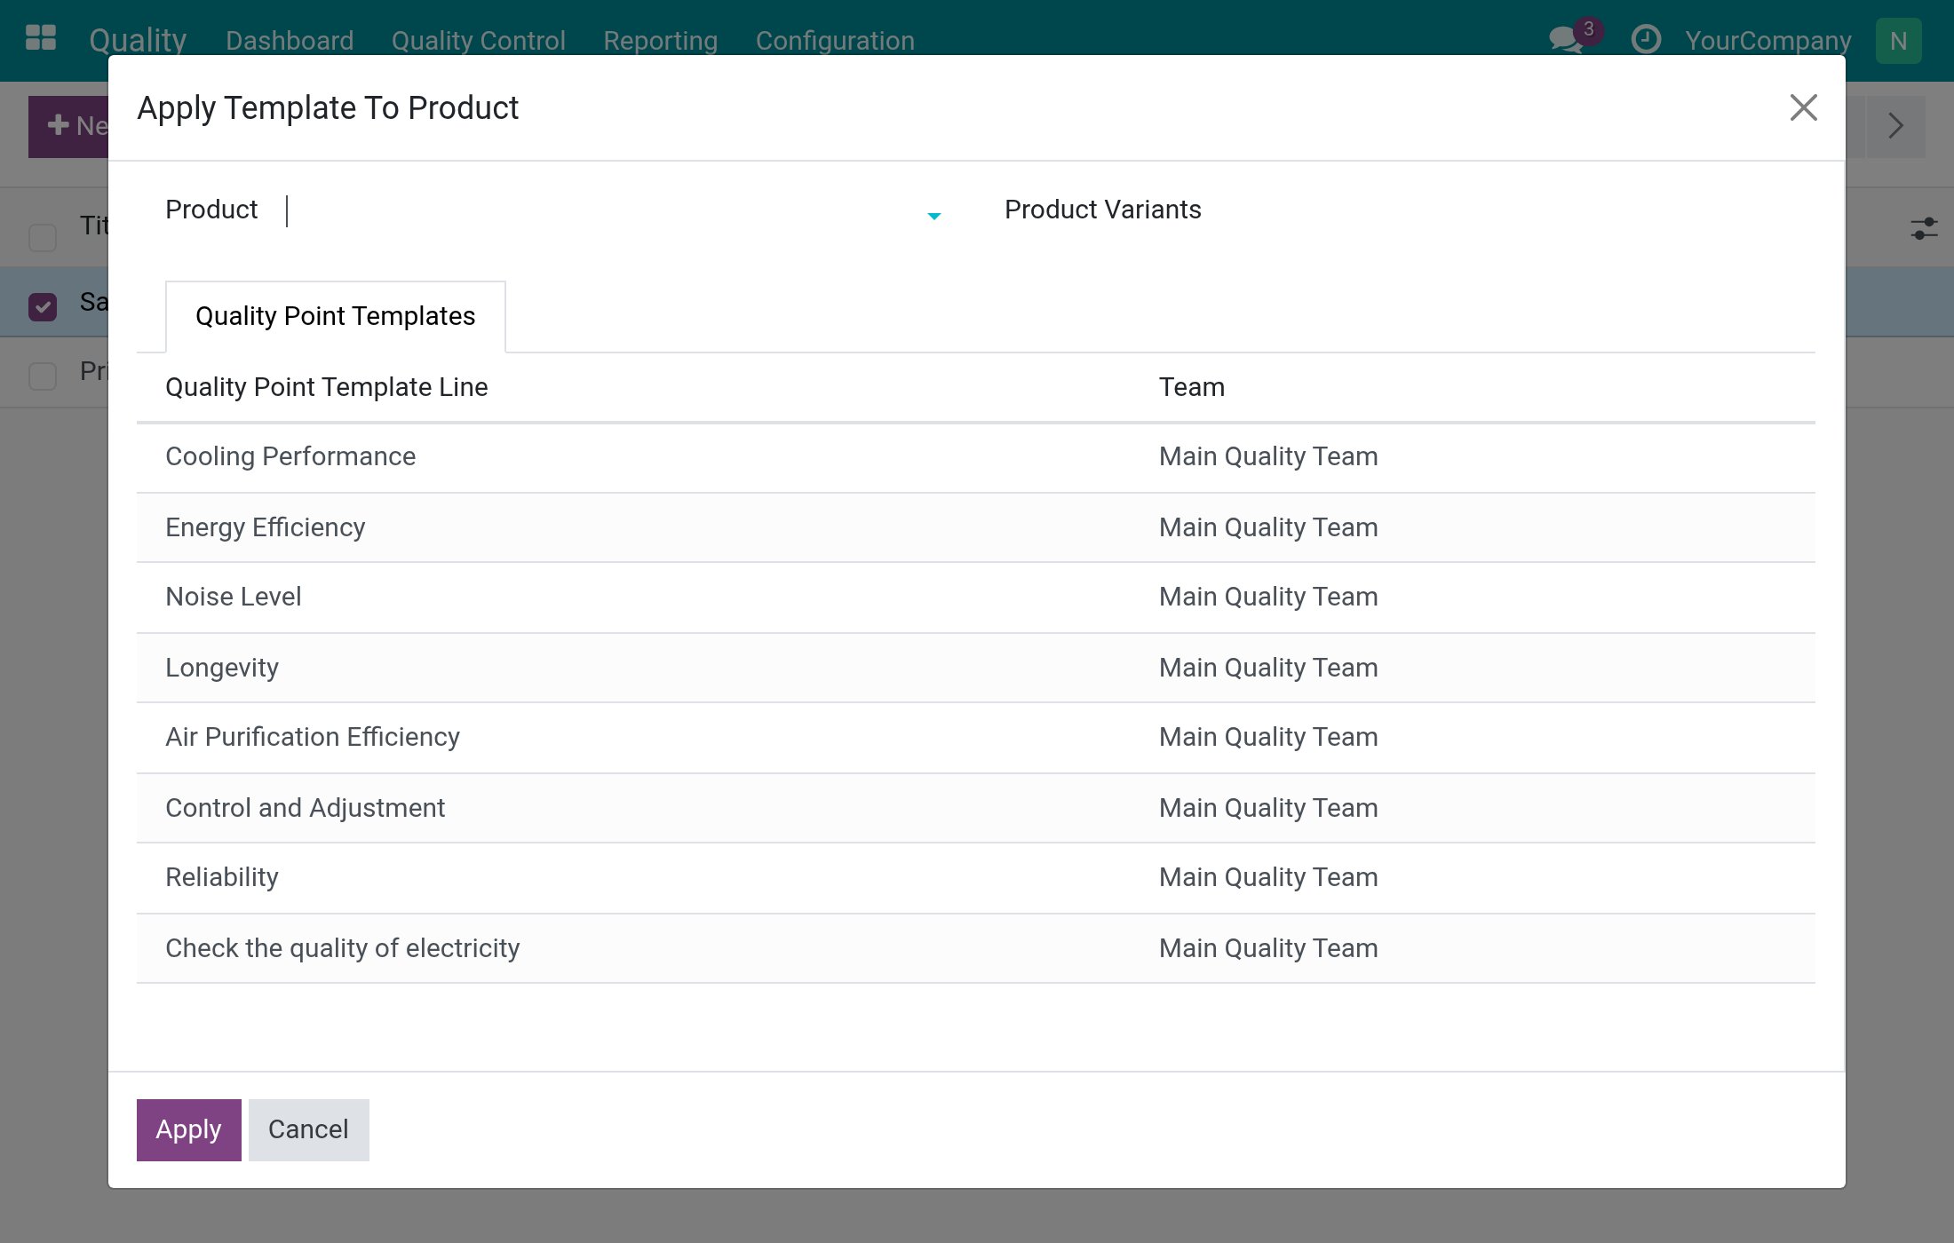Open the apps grid home menu icon
This screenshot has height=1243, width=1954.
tap(41, 39)
